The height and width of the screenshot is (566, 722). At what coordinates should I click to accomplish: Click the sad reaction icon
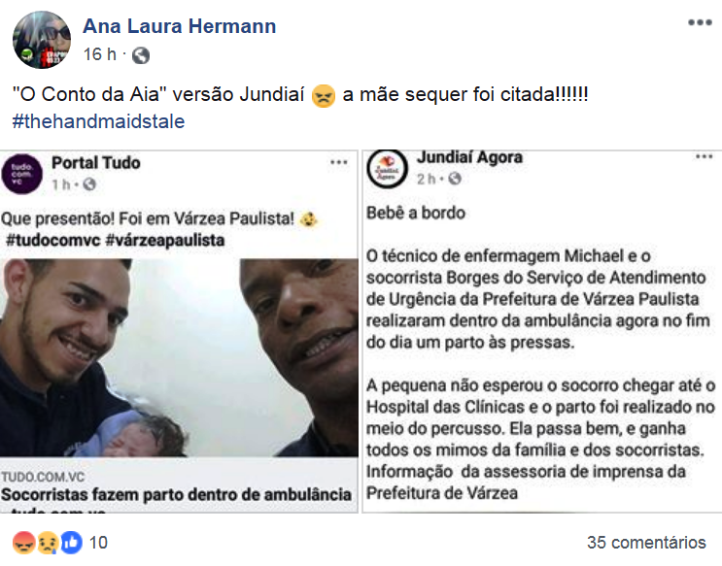click(x=47, y=543)
